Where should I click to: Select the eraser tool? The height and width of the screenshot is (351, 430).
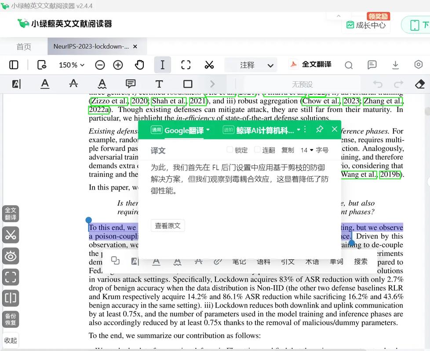[420, 84]
